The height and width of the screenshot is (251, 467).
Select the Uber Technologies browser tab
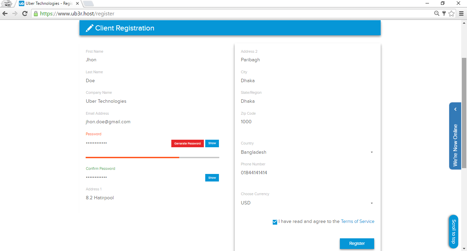(x=48, y=3)
